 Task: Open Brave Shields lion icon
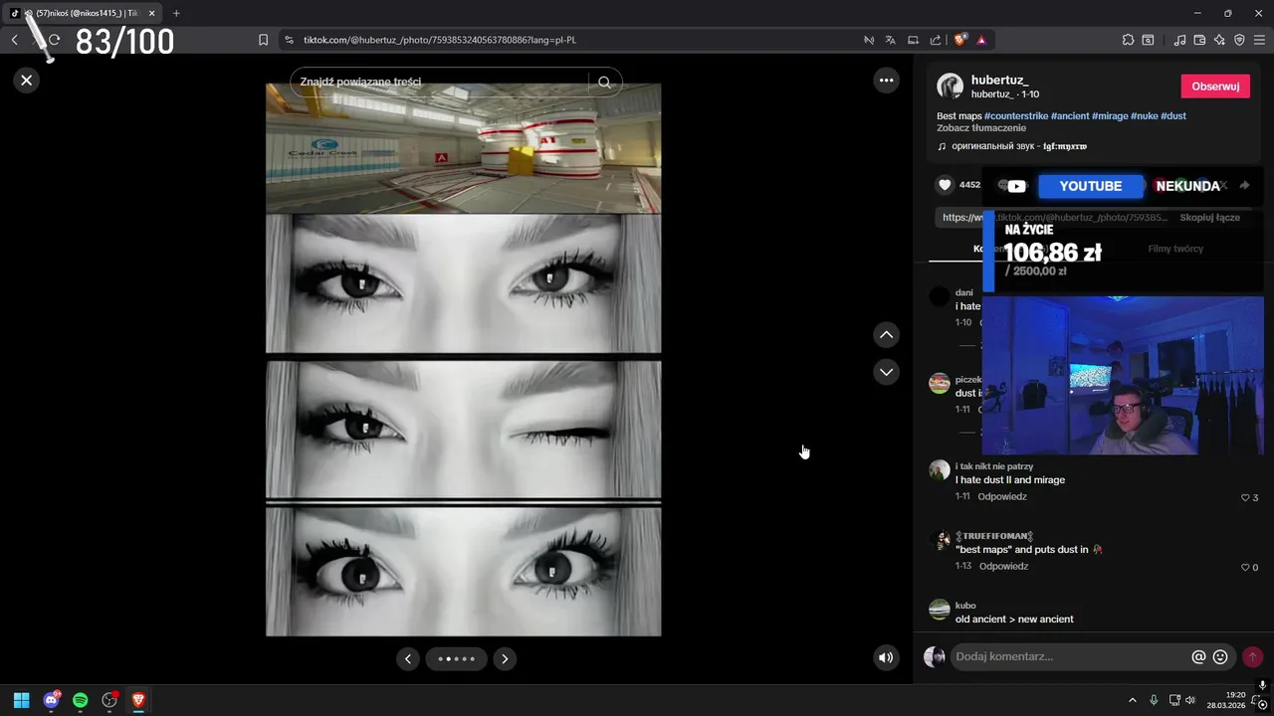(959, 40)
